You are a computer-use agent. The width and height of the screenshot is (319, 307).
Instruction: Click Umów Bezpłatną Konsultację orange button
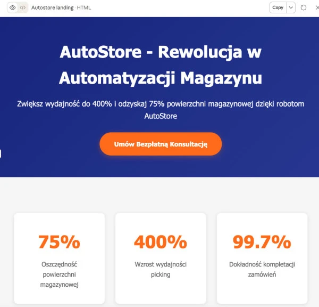click(x=161, y=144)
